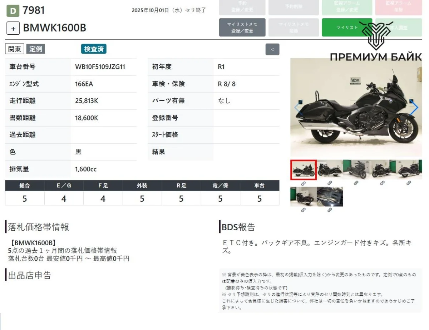This screenshot has height=330, width=429.
Task: Click link icon under fourth thumbnail
Action: click(x=382, y=183)
